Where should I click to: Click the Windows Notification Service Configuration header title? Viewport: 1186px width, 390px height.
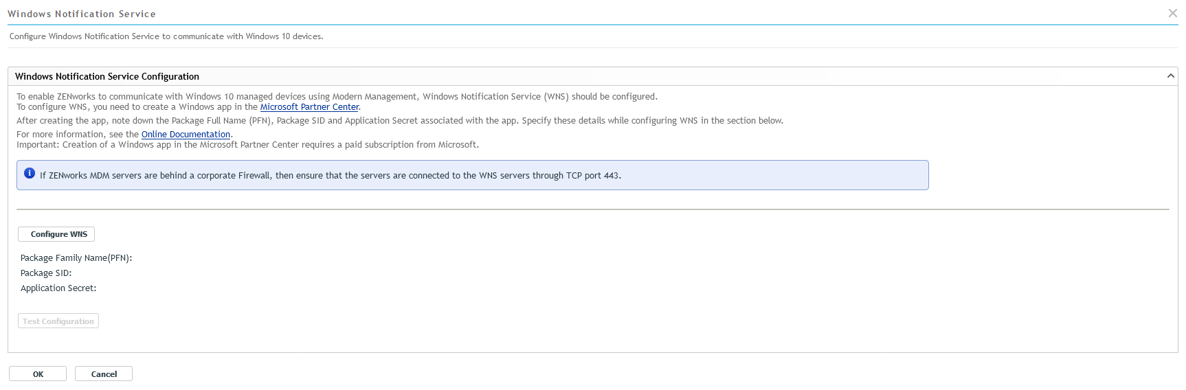107,77
